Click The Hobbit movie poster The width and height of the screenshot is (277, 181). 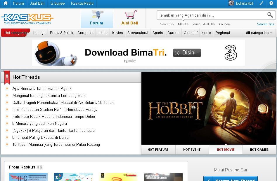tap(209, 108)
